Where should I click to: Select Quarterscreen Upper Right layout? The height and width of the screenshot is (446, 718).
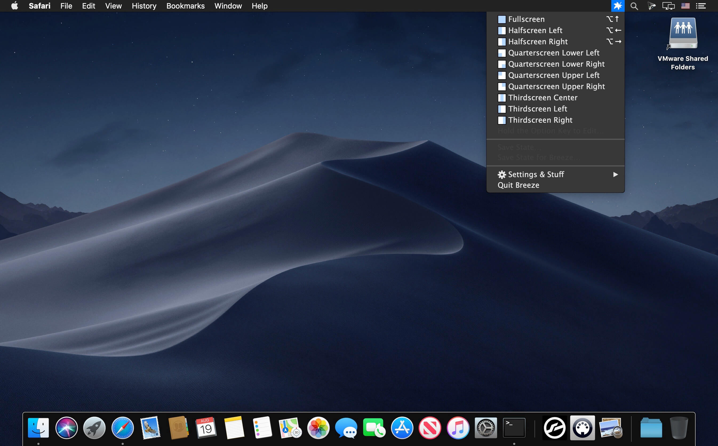[556, 86]
